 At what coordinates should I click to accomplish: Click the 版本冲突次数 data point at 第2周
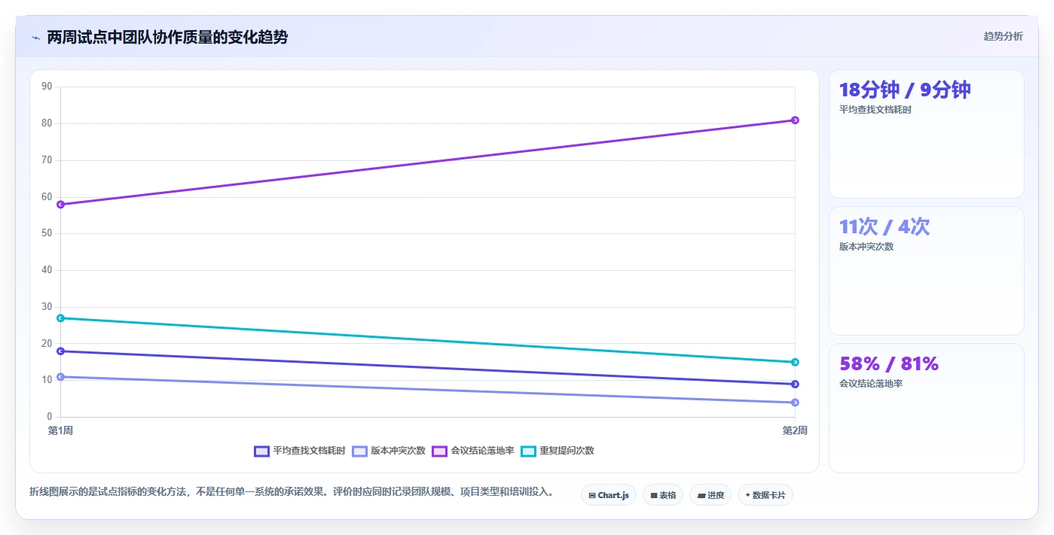795,403
